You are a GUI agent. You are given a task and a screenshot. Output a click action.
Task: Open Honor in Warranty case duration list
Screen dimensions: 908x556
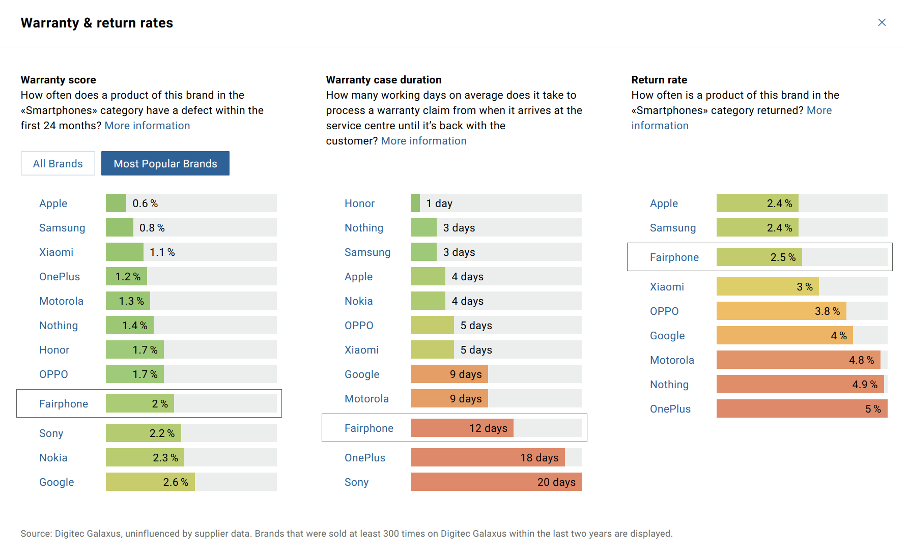point(359,203)
